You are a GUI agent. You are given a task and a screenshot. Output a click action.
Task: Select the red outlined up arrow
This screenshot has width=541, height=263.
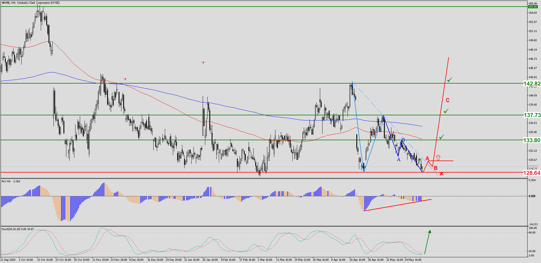tap(438, 157)
